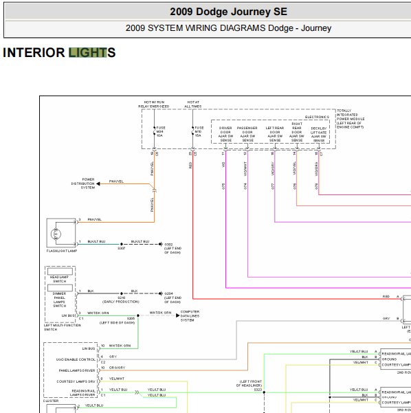Click the 'HOT AT ALL TIMES' label

(x=193, y=104)
